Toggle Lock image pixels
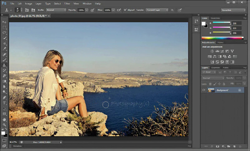 click(215, 84)
